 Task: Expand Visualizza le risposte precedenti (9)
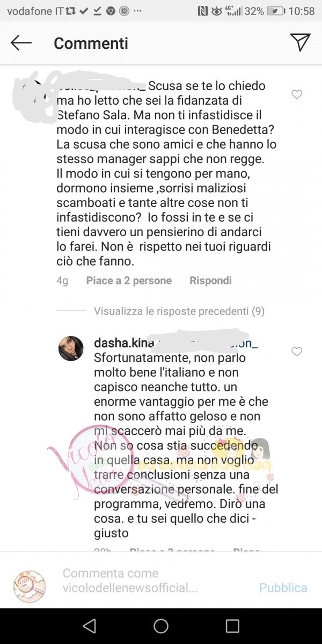click(x=179, y=311)
